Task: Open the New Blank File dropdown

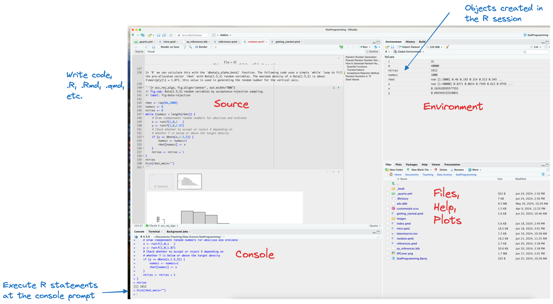Action: point(419,170)
